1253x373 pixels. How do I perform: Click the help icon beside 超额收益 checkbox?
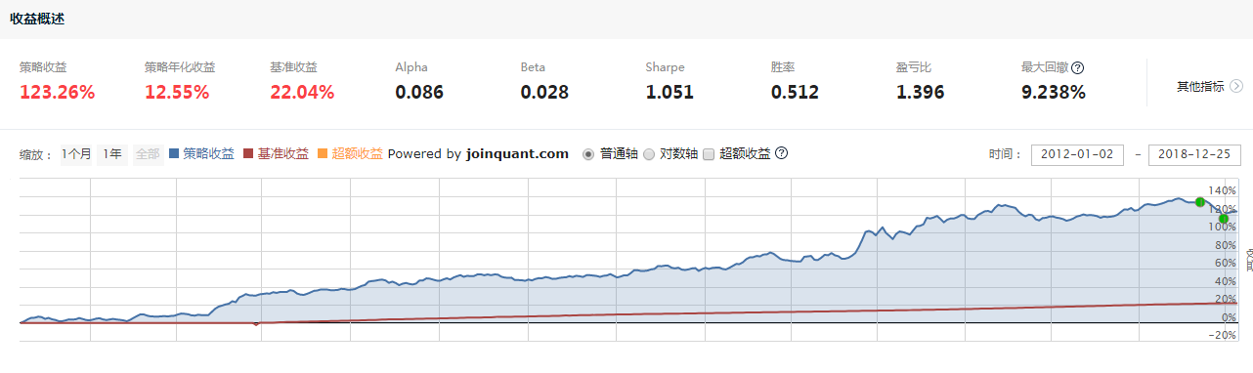[x=781, y=153]
